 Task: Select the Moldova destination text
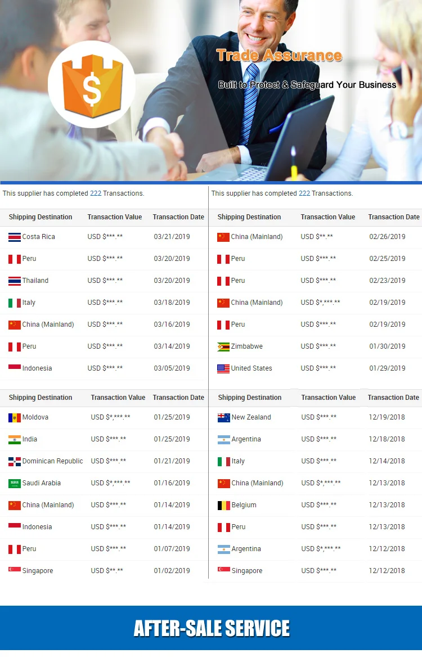click(35, 417)
